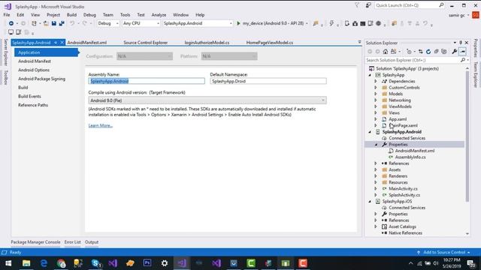Pin the Solution Explorer panel
Viewport: 481px width, 270px height.
pos(461,43)
